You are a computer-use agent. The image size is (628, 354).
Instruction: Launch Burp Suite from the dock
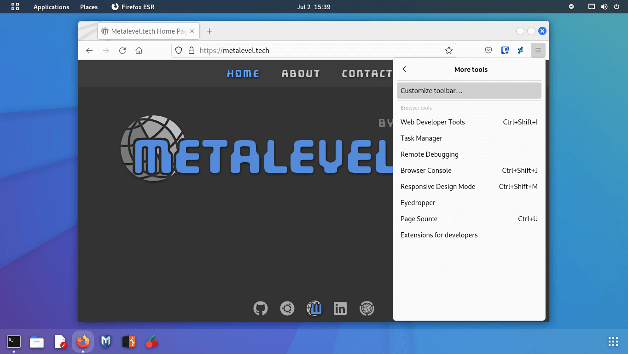[x=129, y=342]
